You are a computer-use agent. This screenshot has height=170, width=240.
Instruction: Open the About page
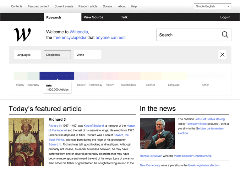point(122,6)
